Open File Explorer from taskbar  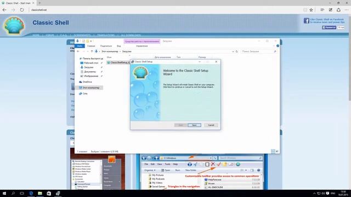tap(40, 193)
